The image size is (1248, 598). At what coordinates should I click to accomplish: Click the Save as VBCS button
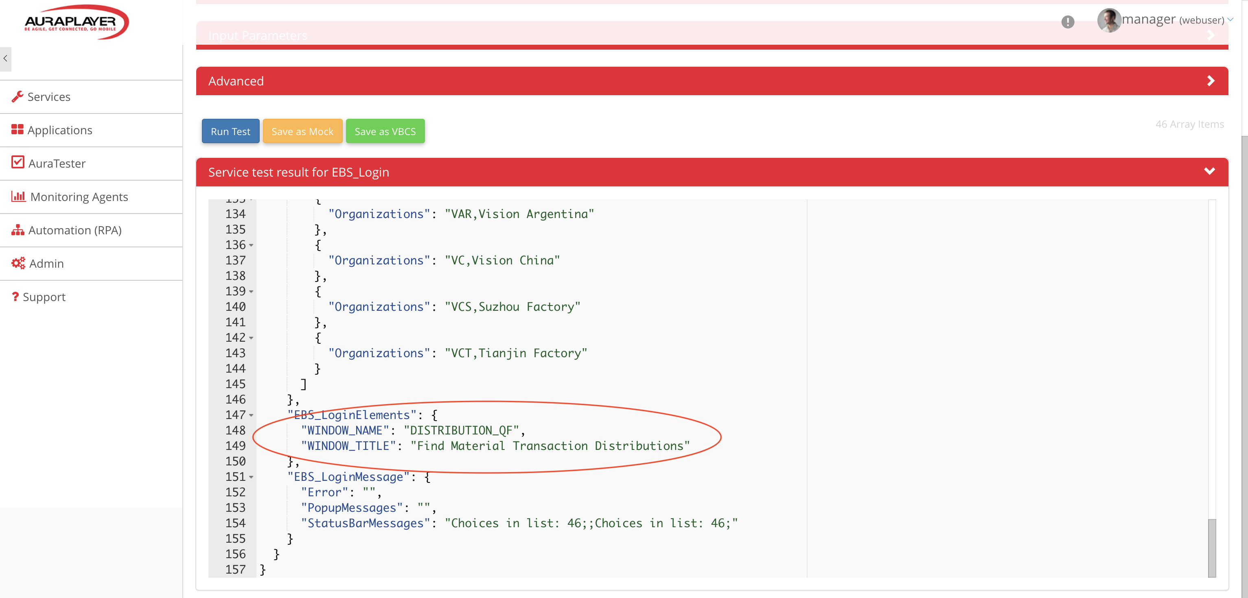point(385,131)
